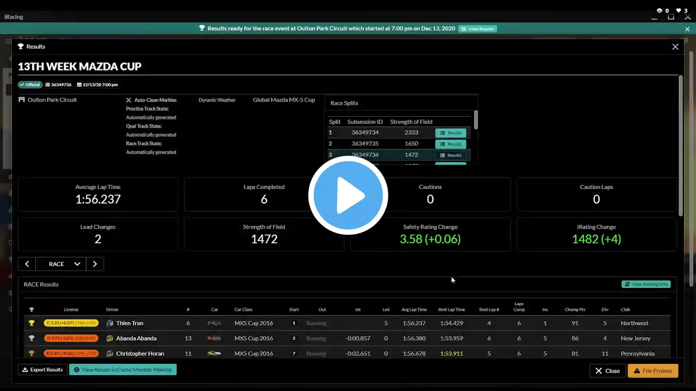The image size is (696, 391).
Task: Click the Champ Pts column header
Action: coord(575,310)
